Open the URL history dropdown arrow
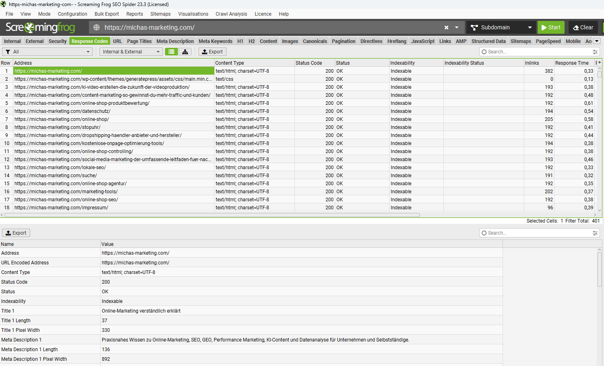604x366 pixels. (457, 27)
